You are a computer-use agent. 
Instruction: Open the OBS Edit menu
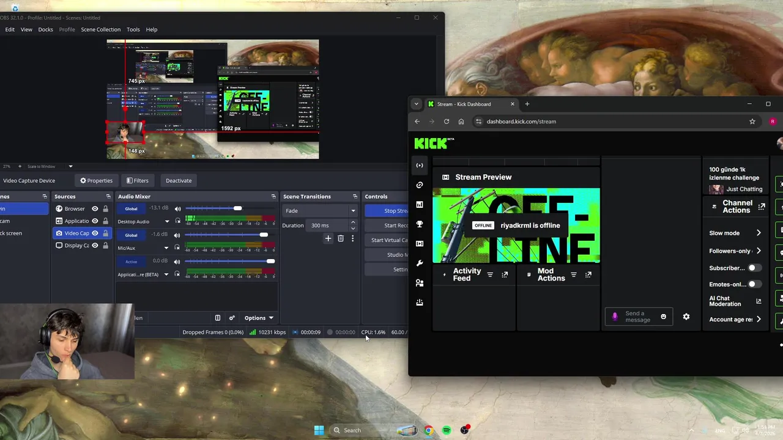[x=10, y=29]
